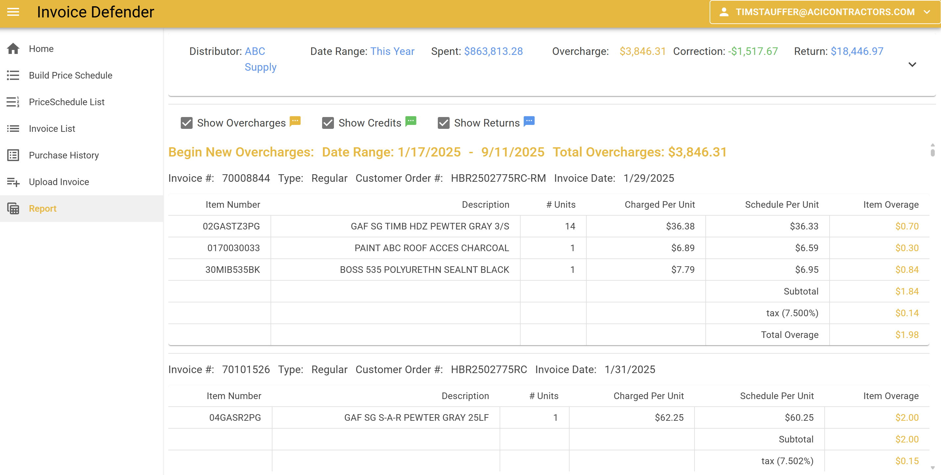The image size is (941, 475).
Task: Open the This Year date range selector
Action: click(x=392, y=51)
